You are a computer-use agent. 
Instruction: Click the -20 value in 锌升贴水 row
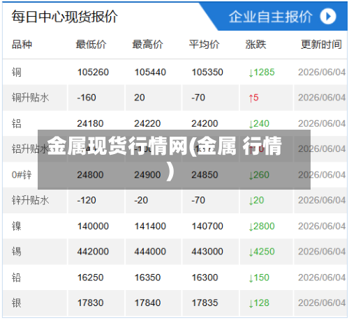tap(141, 200)
